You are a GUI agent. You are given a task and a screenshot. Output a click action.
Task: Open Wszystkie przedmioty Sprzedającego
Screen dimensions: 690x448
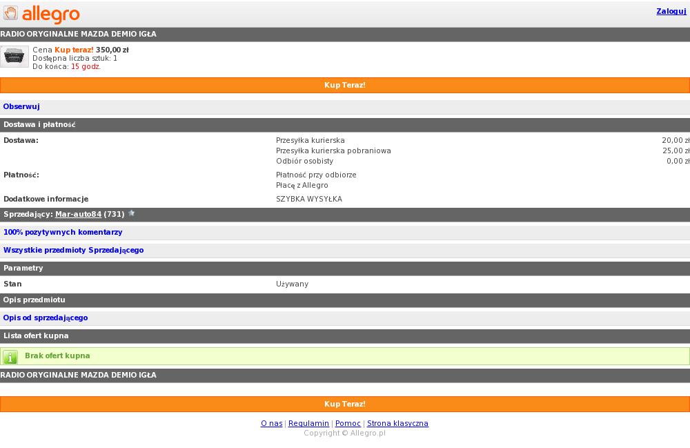pyautogui.click(x=74, y=250)
